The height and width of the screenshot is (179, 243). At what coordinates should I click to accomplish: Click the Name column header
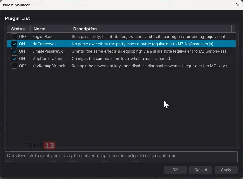tap(50, 29)
